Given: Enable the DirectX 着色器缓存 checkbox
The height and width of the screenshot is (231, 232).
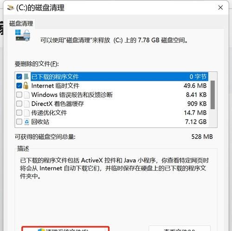Looking at the screenshot, I should pos(19,104).
